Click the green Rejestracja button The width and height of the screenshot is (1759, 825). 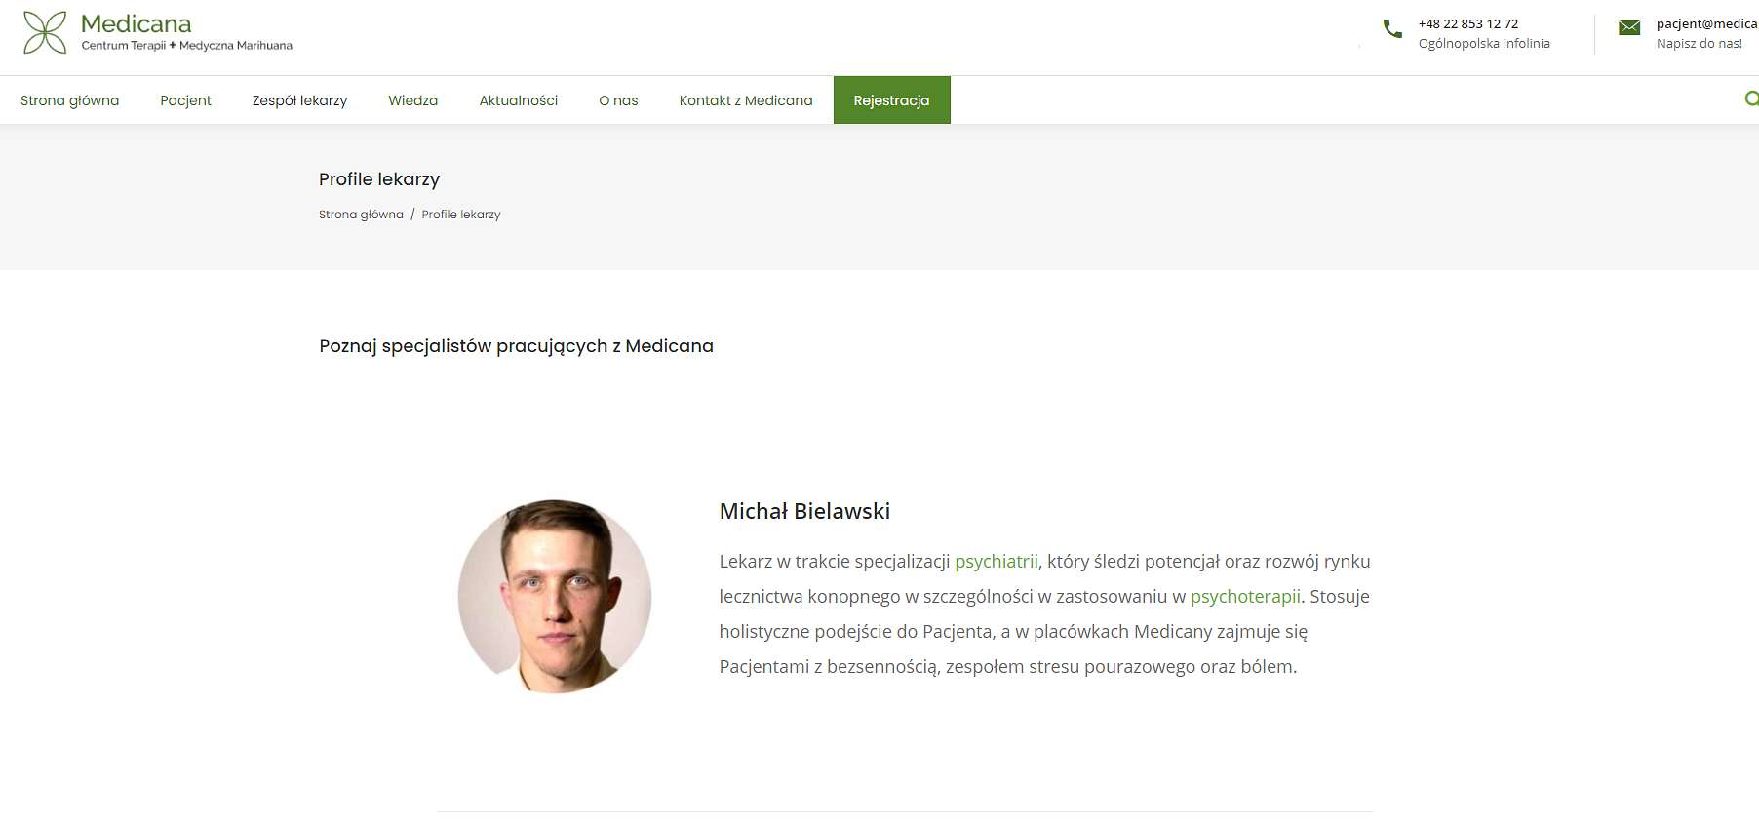click(x=891, y=100)
